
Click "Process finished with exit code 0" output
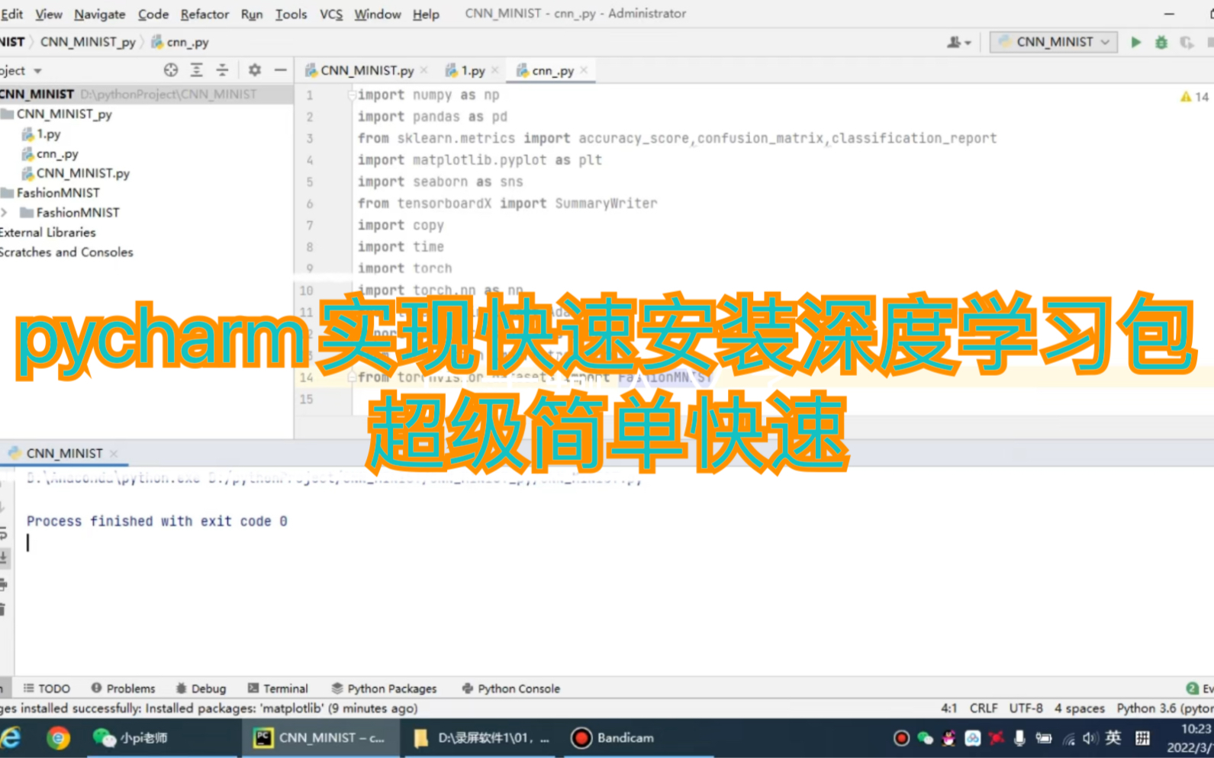point(157,522)
